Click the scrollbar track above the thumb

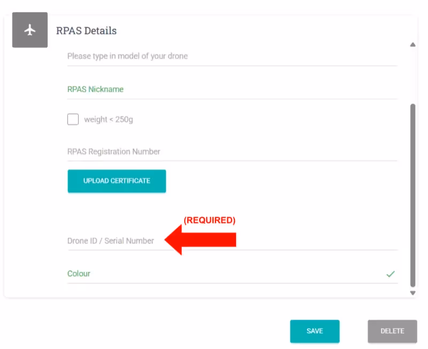tap(412, 75)
